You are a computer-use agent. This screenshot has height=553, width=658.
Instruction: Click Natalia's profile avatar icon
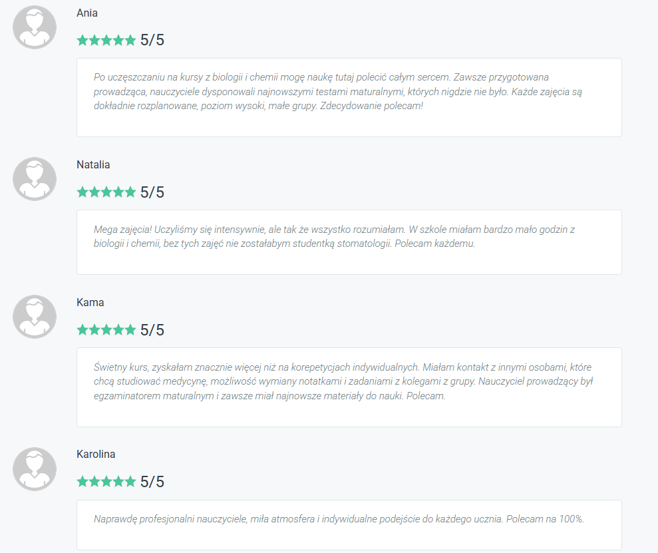point(35,179)
